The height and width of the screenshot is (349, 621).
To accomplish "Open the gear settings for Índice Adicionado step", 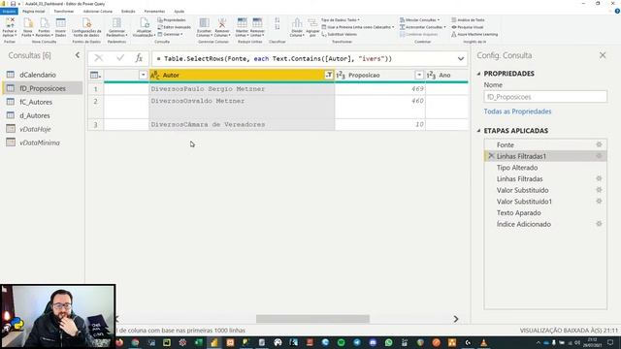I will click(599, 224).
